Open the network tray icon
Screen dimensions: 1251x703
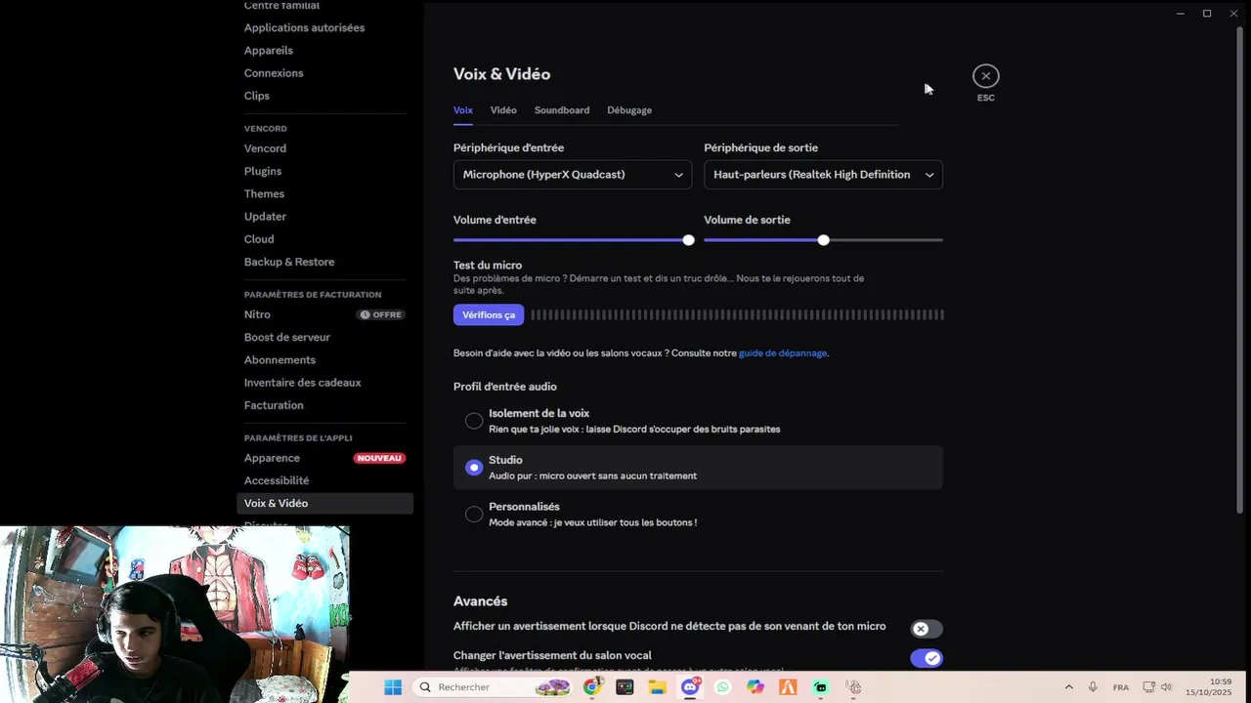pyautogui.click(x=1148, y=687)
